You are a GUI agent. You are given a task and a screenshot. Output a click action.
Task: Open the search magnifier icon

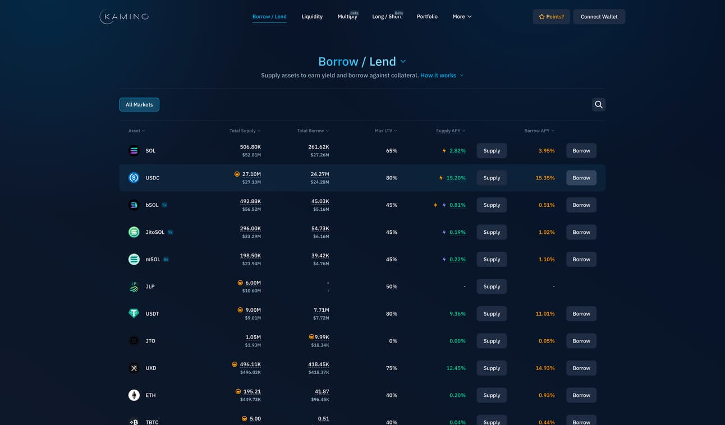pyautogui.click(x=599, y=104)
